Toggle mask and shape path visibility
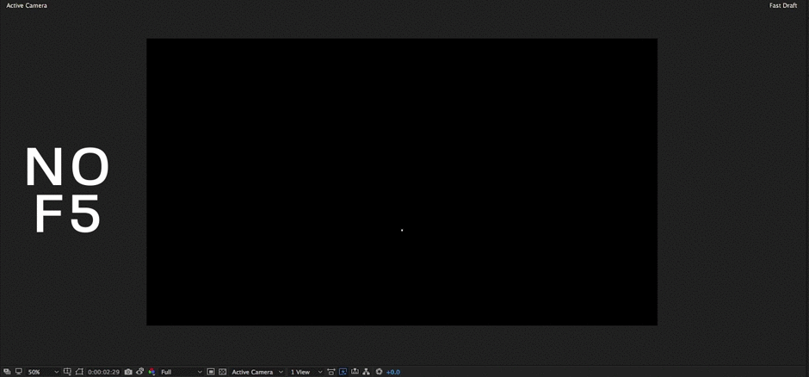This screenshot has width=809, height=377. pos(79,371)
